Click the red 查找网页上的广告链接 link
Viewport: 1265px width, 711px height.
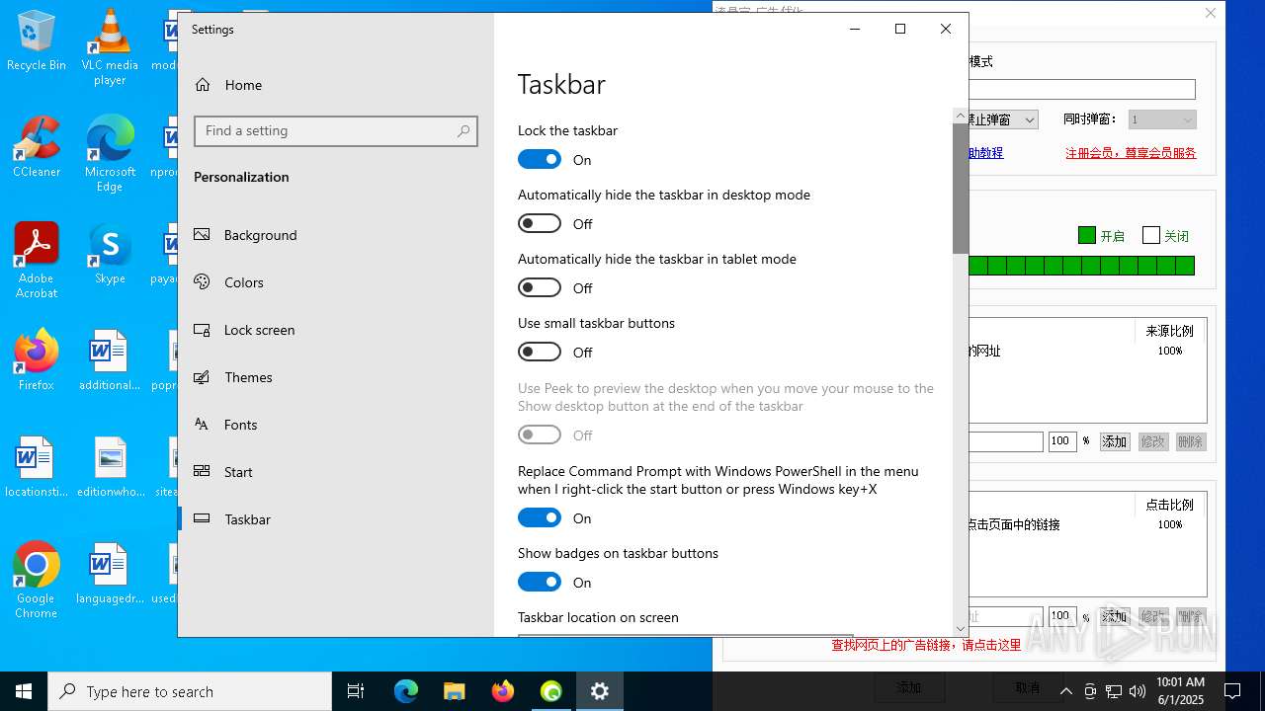[926, 645]
